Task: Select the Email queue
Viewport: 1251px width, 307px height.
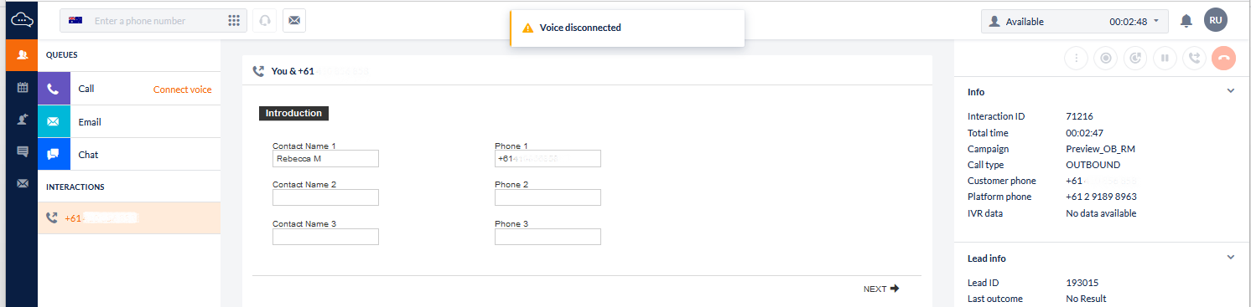Action: [x=129, y=121]
